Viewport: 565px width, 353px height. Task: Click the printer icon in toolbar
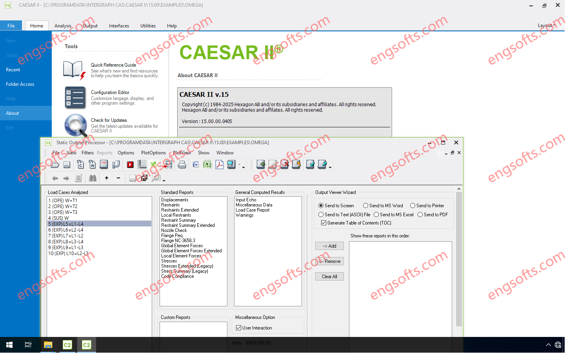[182, 165]
